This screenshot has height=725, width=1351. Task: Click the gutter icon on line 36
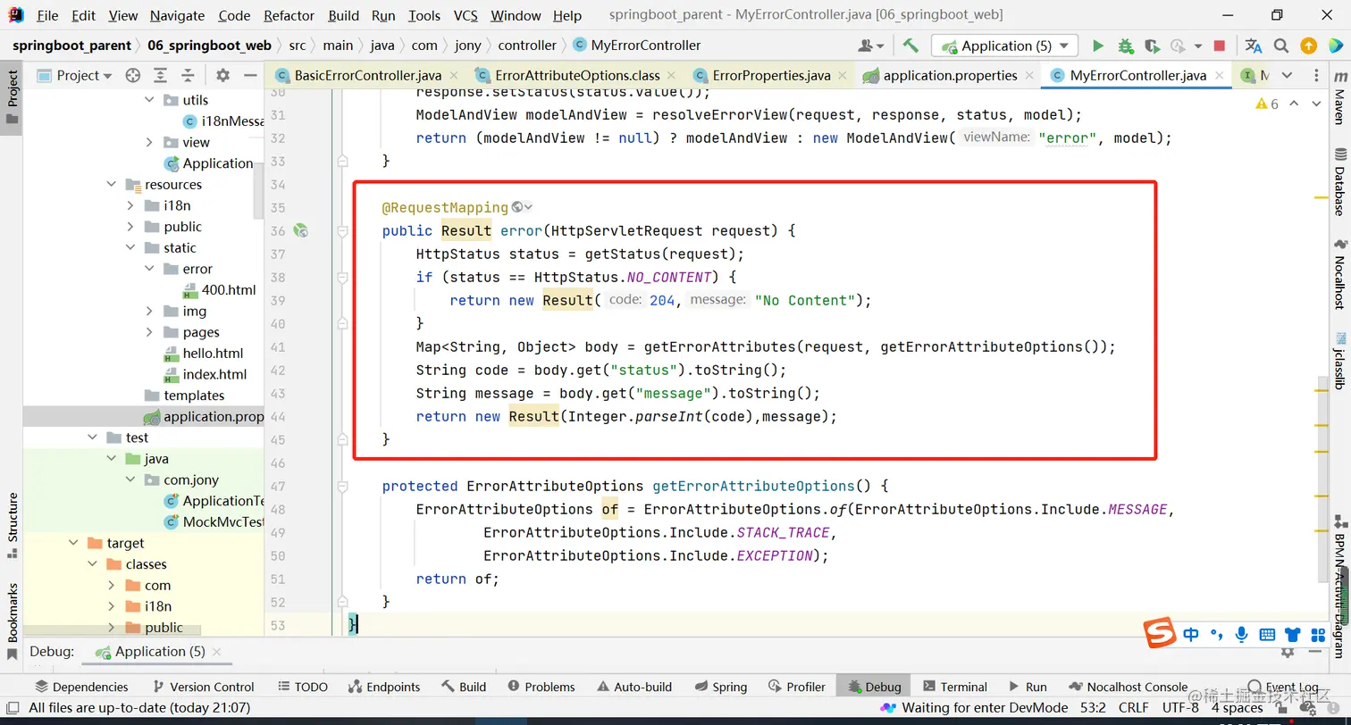(x=301, y=230)
